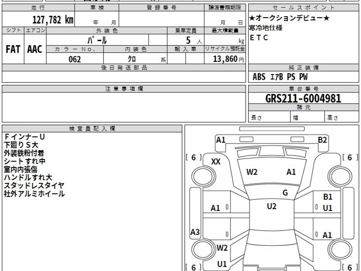This screenshot has height=271, width=361.
Task: Select the W2 mark on the hood
Action: click(x=252, y=172)
